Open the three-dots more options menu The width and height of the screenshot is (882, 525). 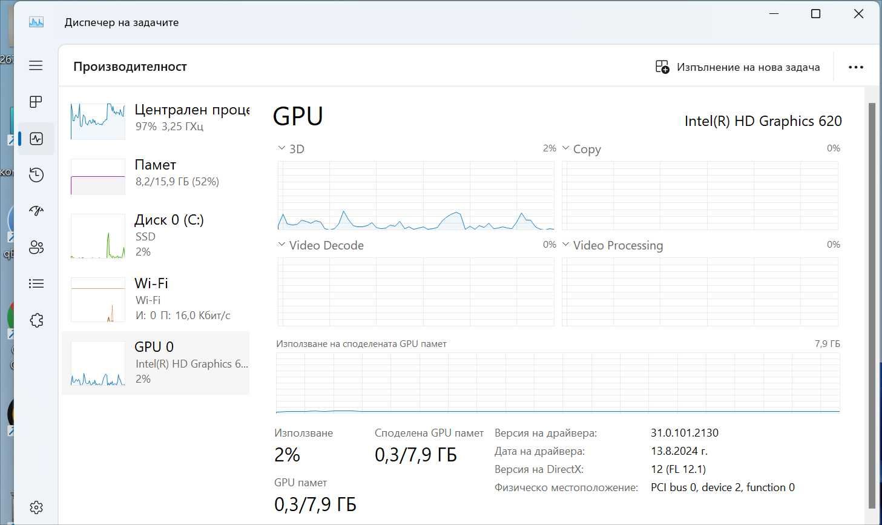856,67
